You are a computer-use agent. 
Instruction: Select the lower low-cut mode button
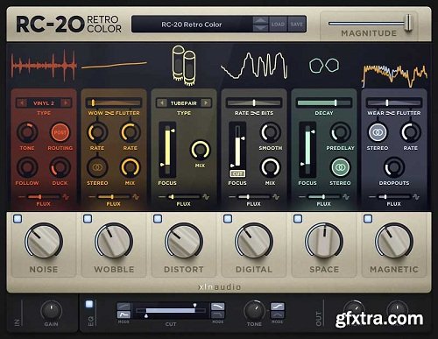pos(124,314)
